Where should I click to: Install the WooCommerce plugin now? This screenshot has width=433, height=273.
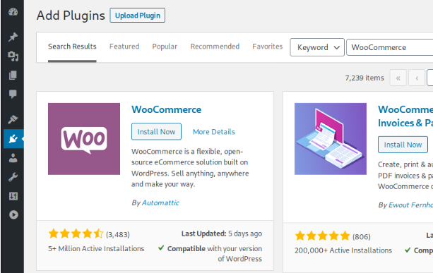[156, 131]
